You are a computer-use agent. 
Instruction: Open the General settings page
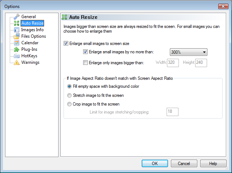(29, 17)
